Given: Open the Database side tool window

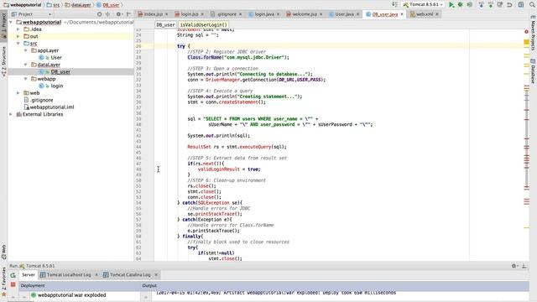Looking at the screenshot, I should (x=533, y=71).
